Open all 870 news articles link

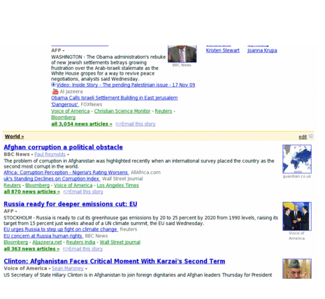click(32, 192)
